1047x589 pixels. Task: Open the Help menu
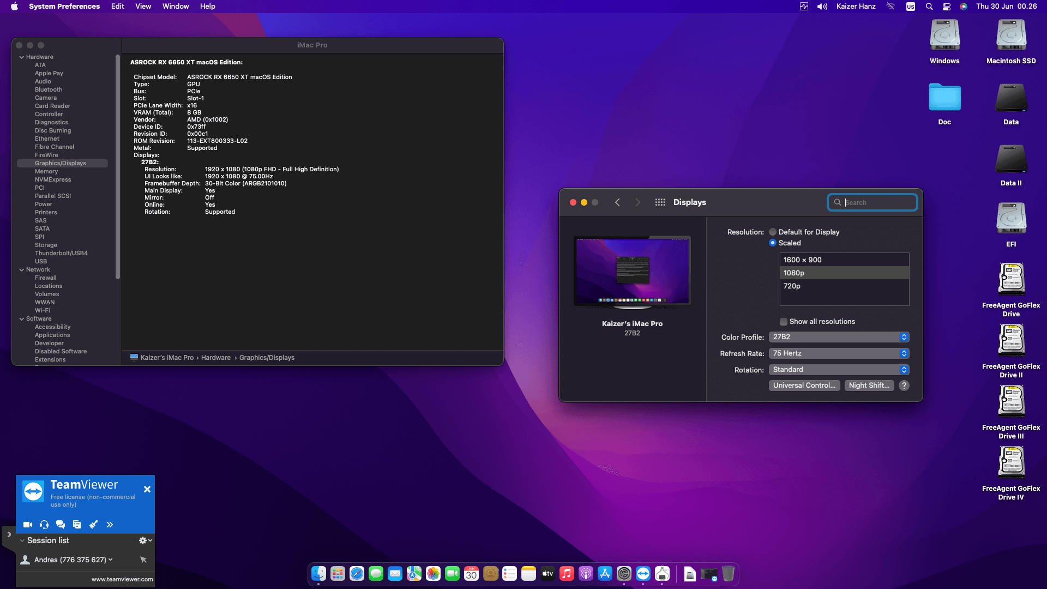(x=208, y=7)
